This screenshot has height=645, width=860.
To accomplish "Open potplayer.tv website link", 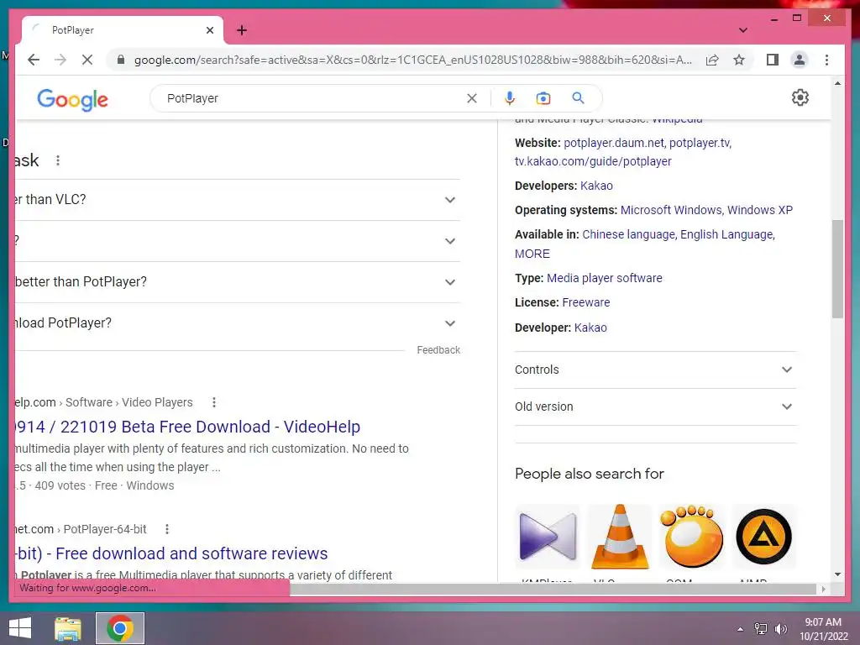I will point(700,143).
